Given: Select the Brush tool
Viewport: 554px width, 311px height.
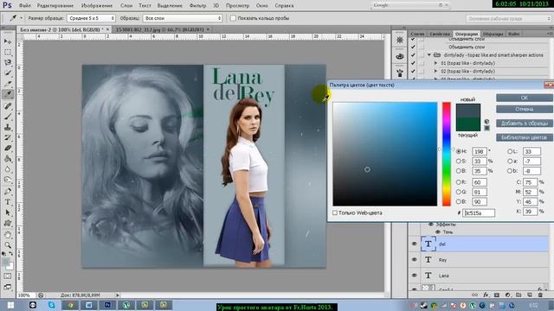Looking at the screenshot, I should tap(8, 117).
